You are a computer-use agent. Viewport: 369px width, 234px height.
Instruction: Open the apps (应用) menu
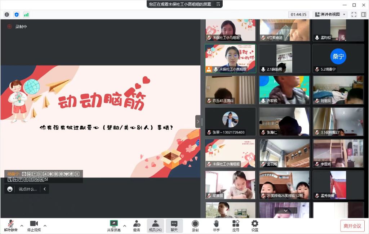point(236,225)
